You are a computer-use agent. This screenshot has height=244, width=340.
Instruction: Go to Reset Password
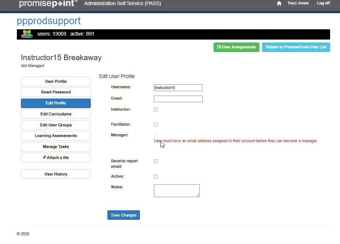[x=56, y=92]
